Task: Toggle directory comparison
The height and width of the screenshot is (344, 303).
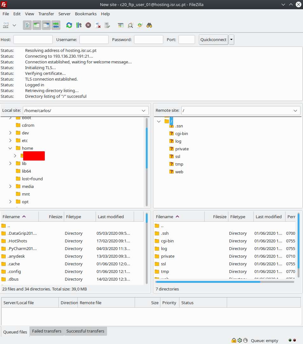Action: click(x=130, y=25)
